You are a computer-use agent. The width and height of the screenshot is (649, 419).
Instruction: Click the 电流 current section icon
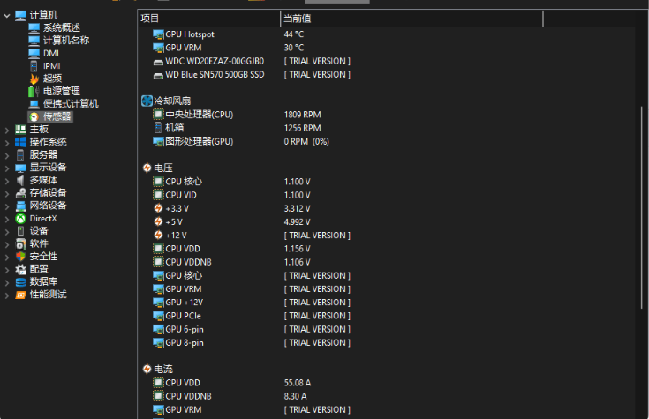click(147, 369)
